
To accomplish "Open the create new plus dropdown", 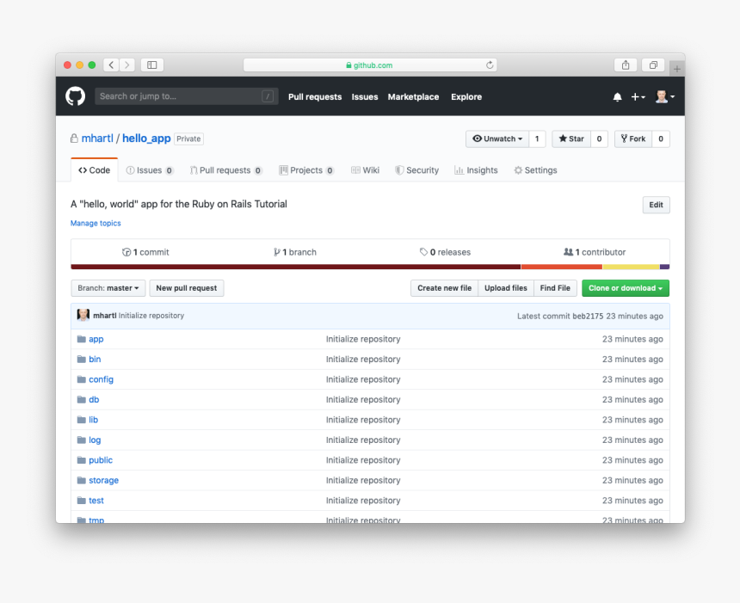I will point(638,96).
